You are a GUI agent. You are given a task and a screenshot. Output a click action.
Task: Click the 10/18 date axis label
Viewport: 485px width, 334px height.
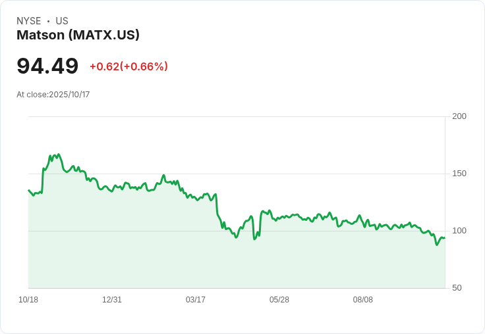point(28,300)
